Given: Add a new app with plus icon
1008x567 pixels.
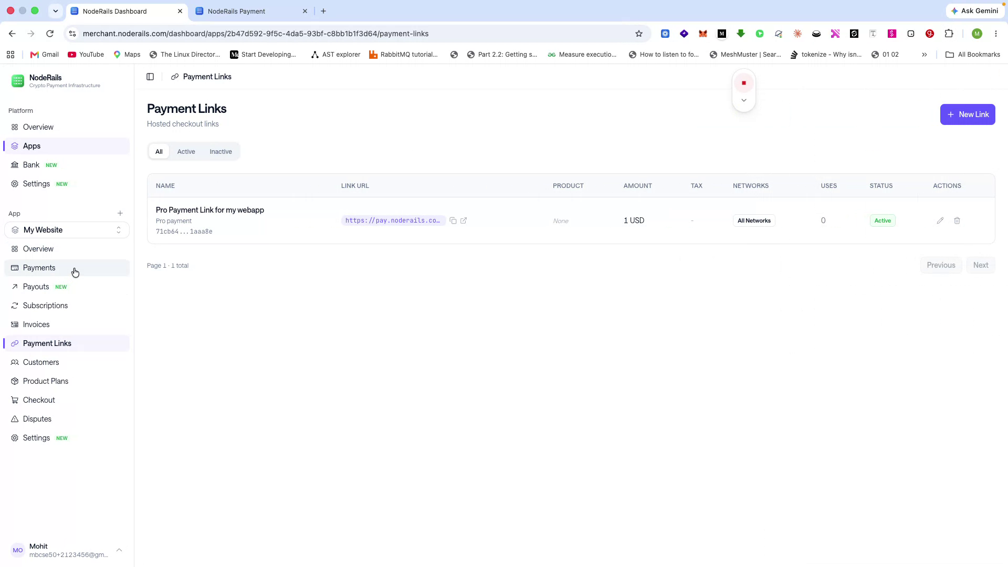Looking at the screenshot, I should (x=120, y=214).
